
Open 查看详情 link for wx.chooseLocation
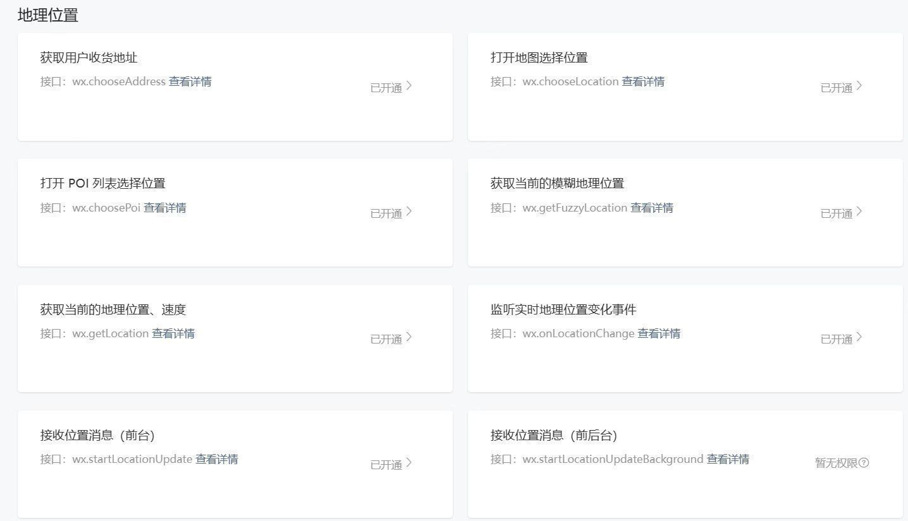pos(643,81)
